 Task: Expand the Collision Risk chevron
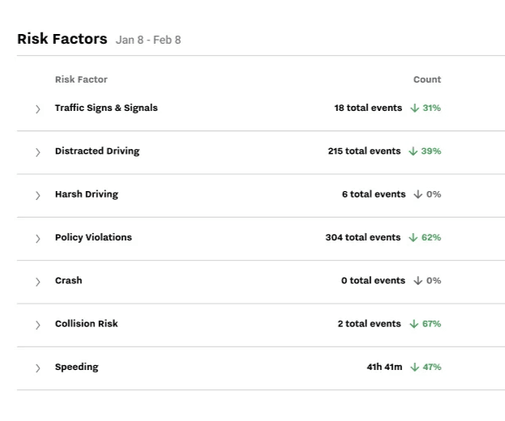(37, 325)
